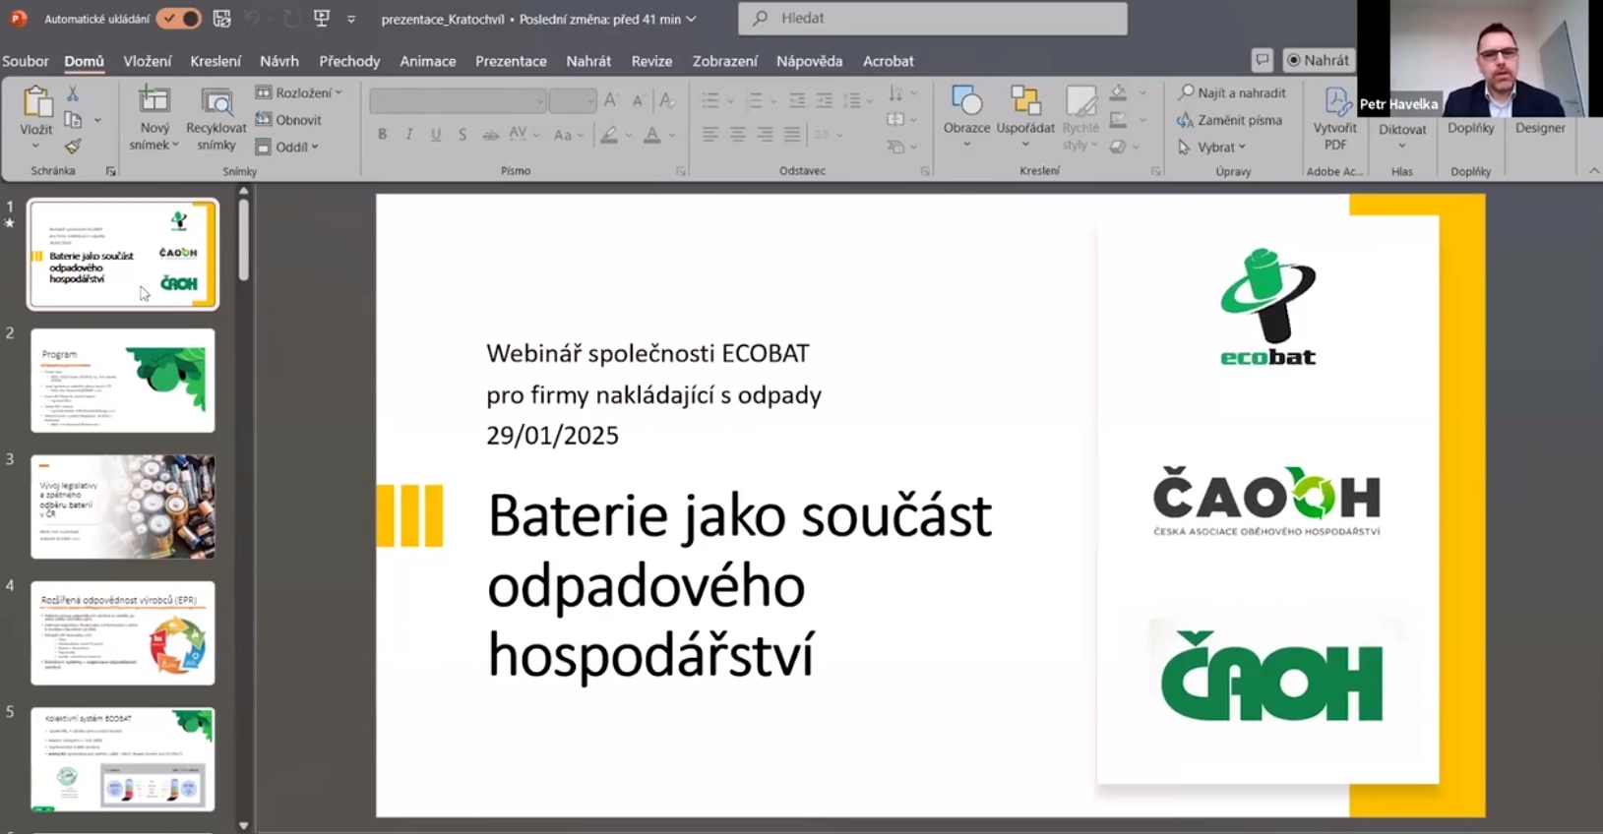
Task: Click the Nový snímek icon
Action: coord(154,99)
